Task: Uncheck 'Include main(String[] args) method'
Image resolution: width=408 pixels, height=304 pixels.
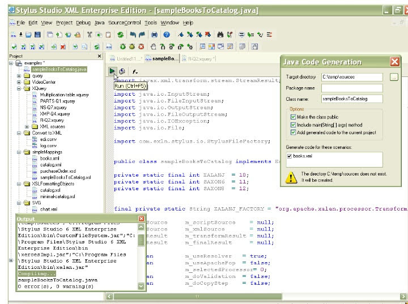Action: tap(292, 125)
